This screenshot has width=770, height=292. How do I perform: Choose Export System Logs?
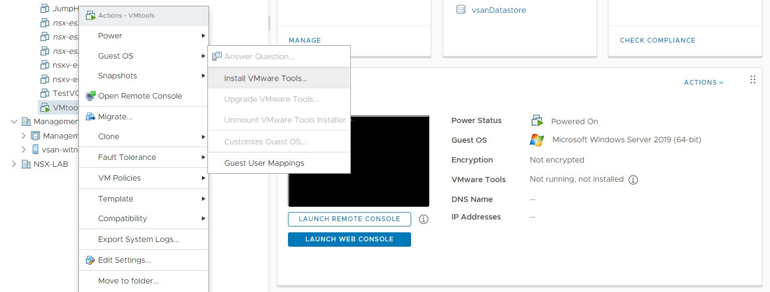coord(143,239)
